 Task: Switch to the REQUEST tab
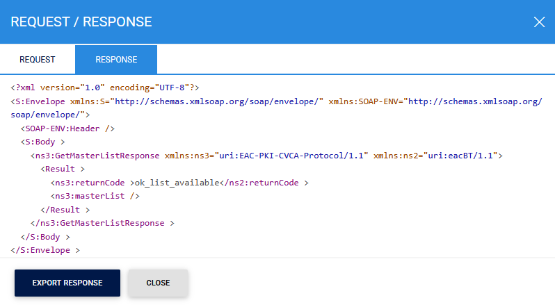[x=37, y=60]
